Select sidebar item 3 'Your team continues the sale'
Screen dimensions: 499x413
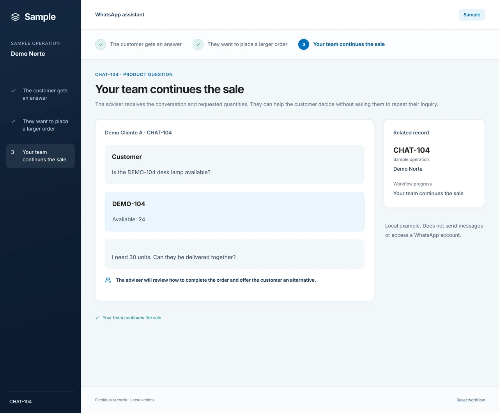click(41, 156)
